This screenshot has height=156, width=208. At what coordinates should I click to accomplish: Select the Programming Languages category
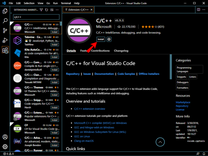189,69
